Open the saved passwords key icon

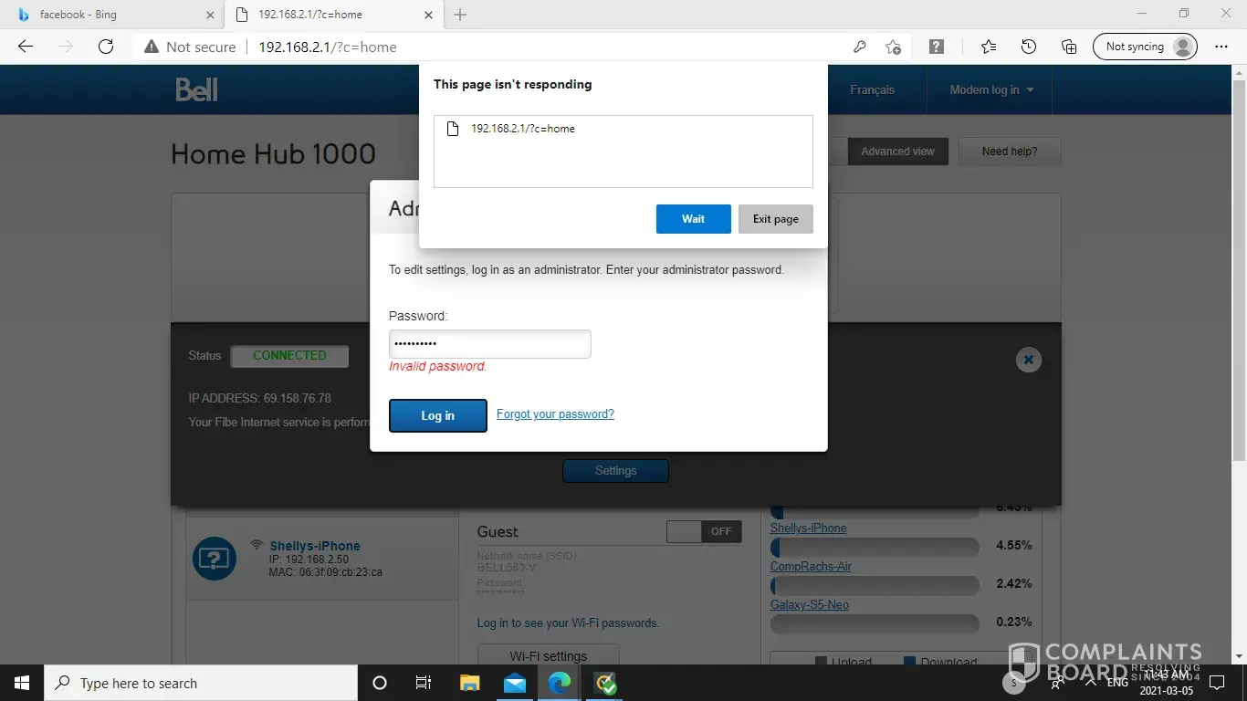(x=859, y=47)
